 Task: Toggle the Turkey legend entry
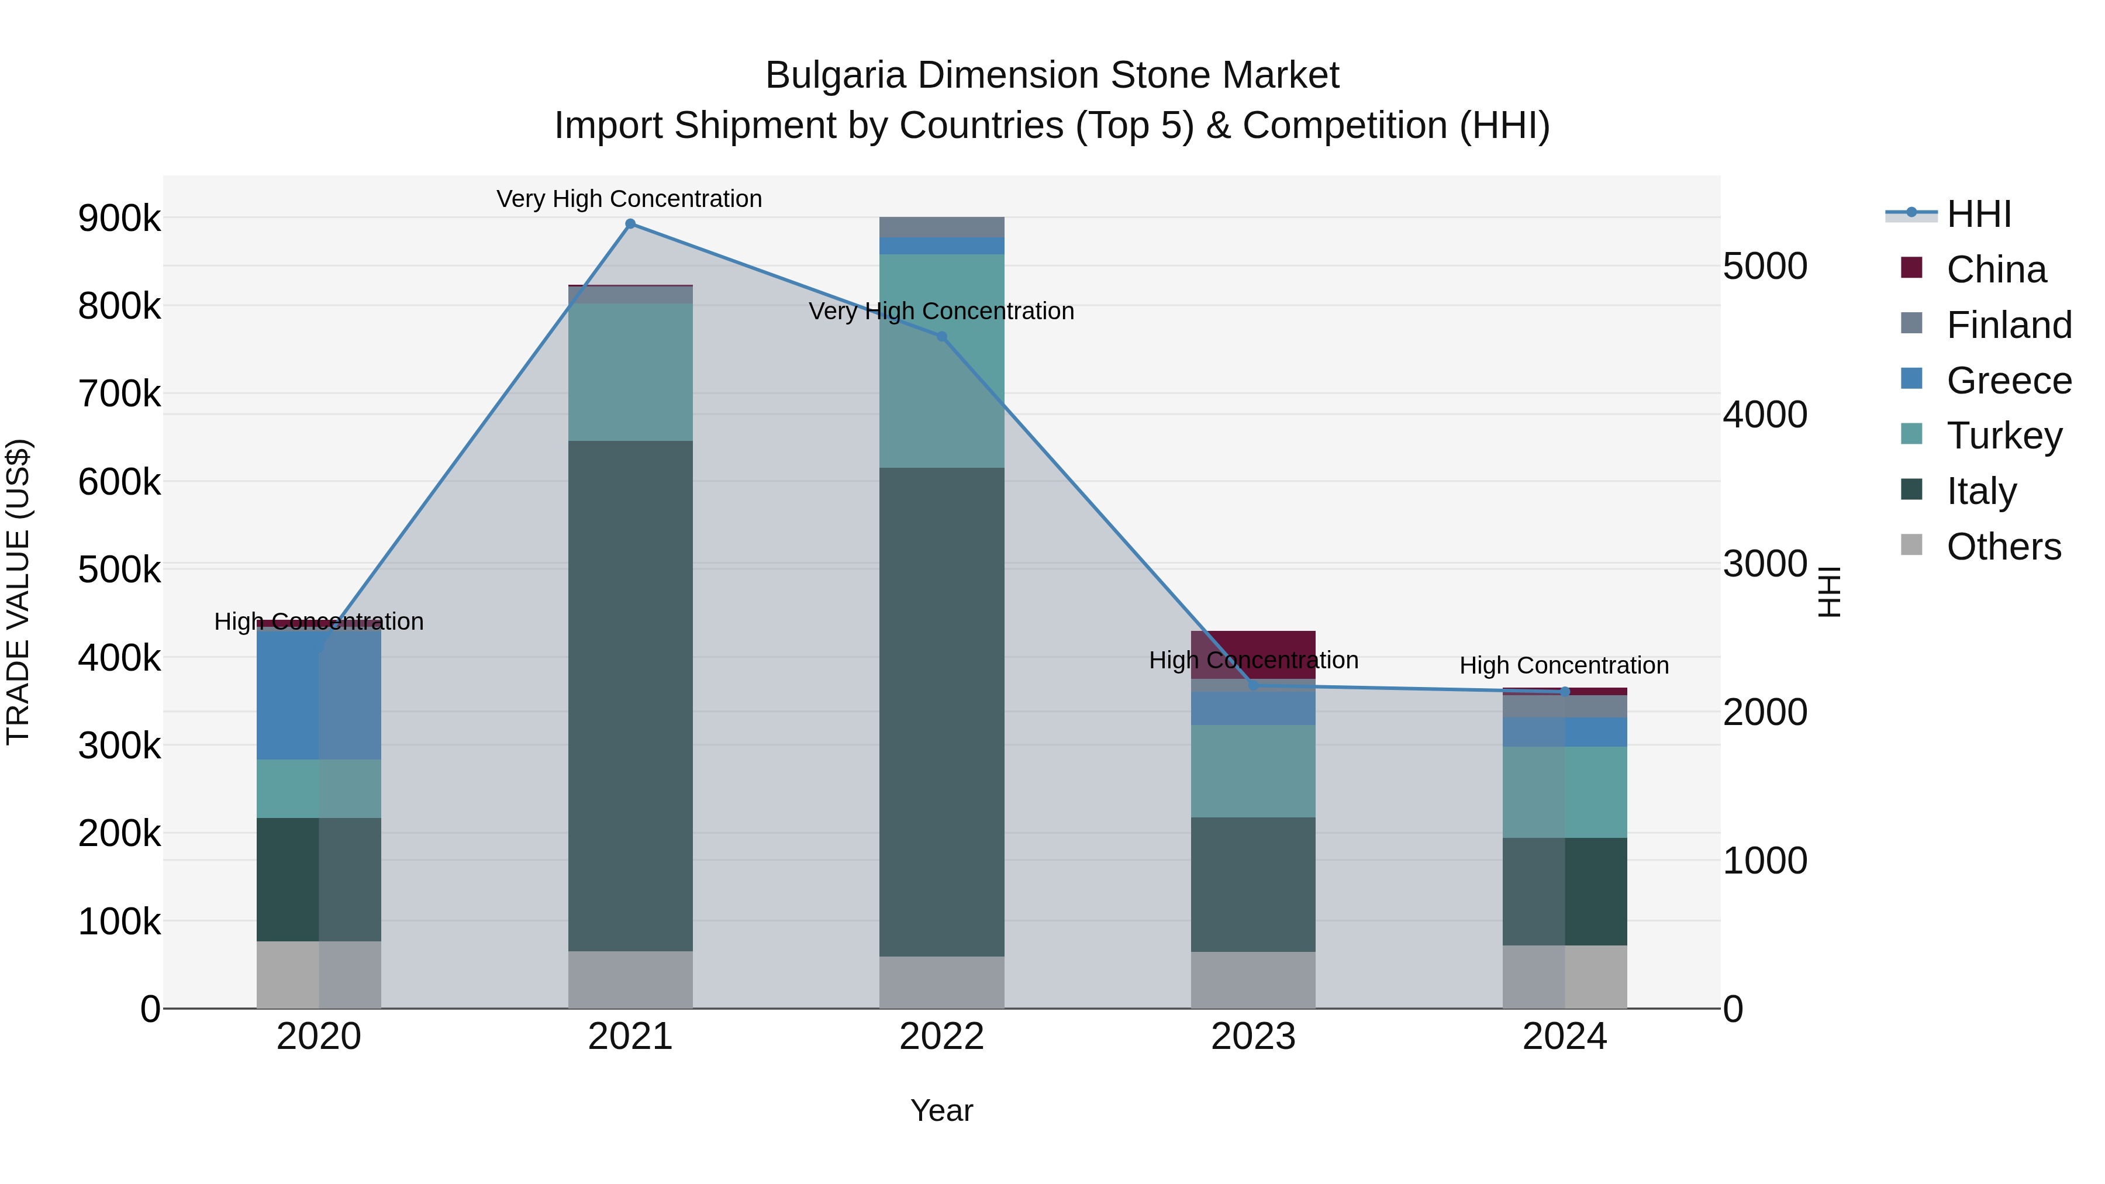[1981, 436]
